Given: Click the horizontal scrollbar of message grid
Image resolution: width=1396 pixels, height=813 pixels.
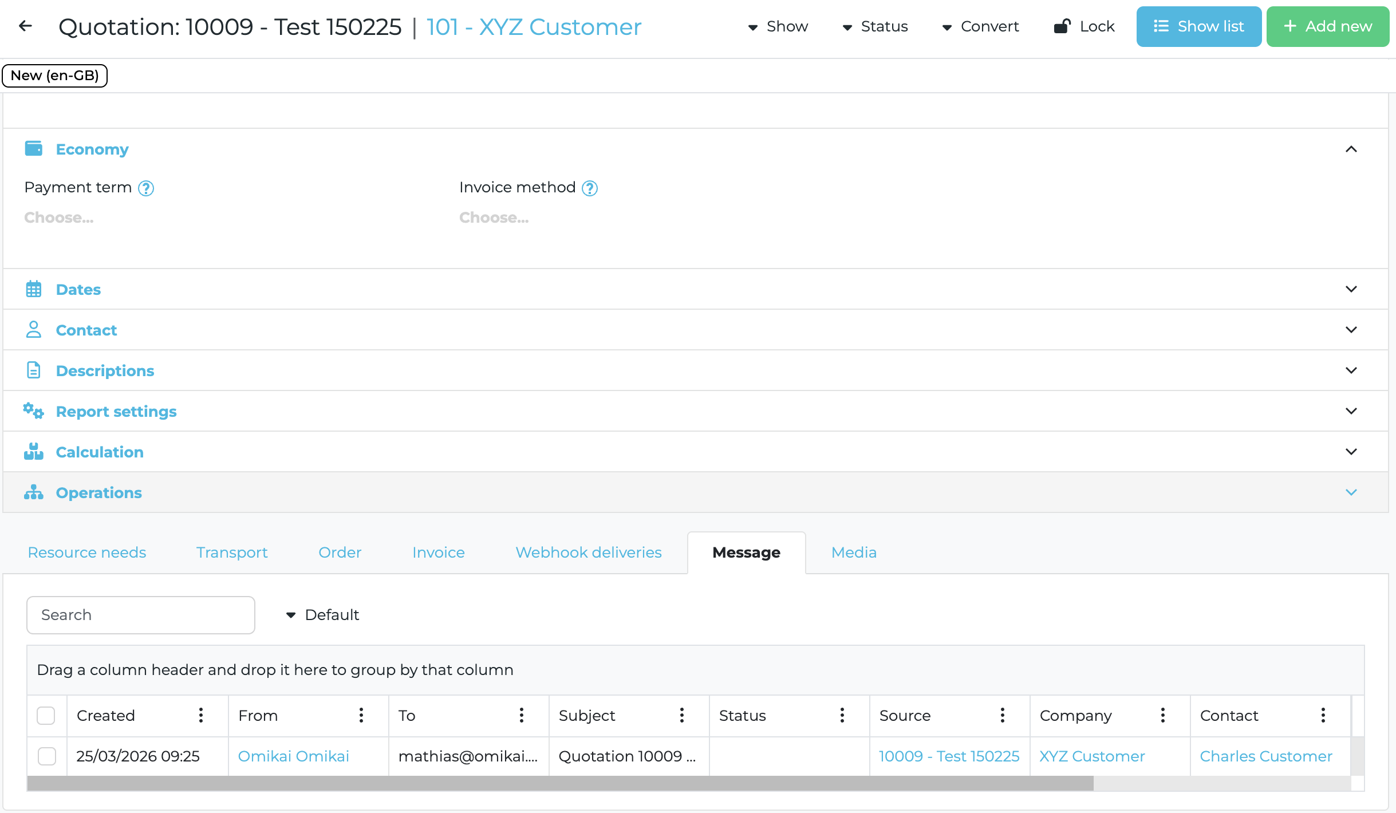Looking at the screenshot, I should 560,783.
